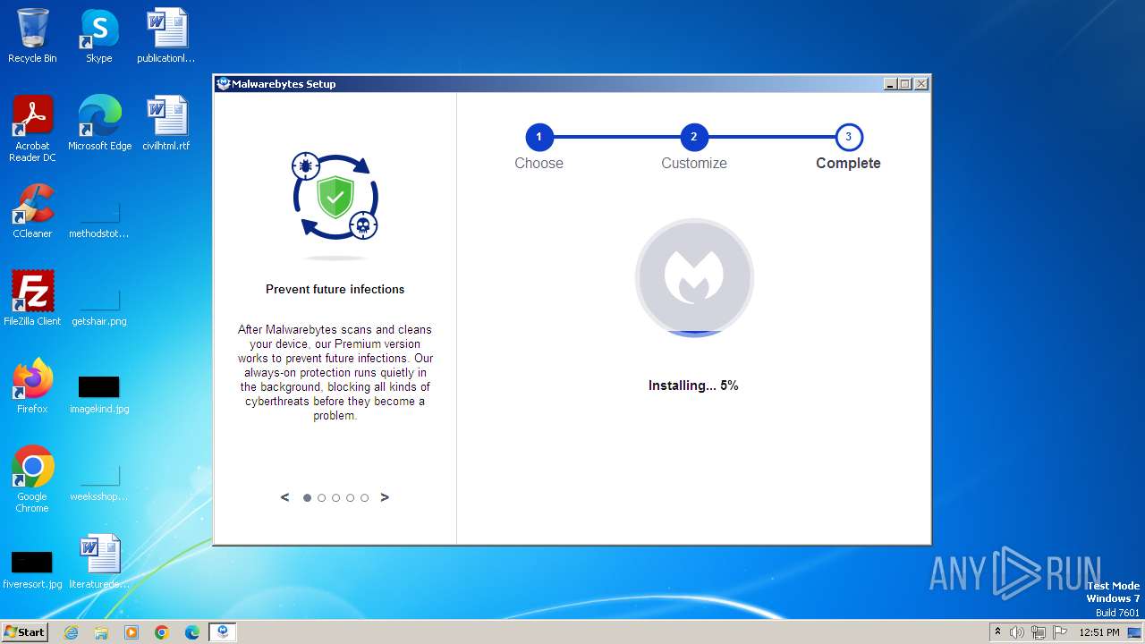This screenshot has height=644, width=1145.
Task: Open Acrobat Reader DC shortcut
Action: 32,128
